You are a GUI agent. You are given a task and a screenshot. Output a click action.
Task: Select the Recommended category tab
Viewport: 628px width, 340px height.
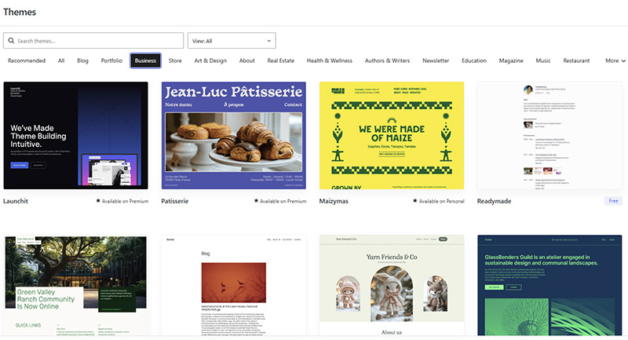(27, 60)
